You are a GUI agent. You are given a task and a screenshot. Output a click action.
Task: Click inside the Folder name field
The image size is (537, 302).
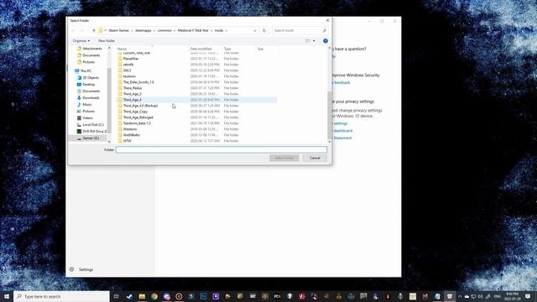tap(222, 149)
